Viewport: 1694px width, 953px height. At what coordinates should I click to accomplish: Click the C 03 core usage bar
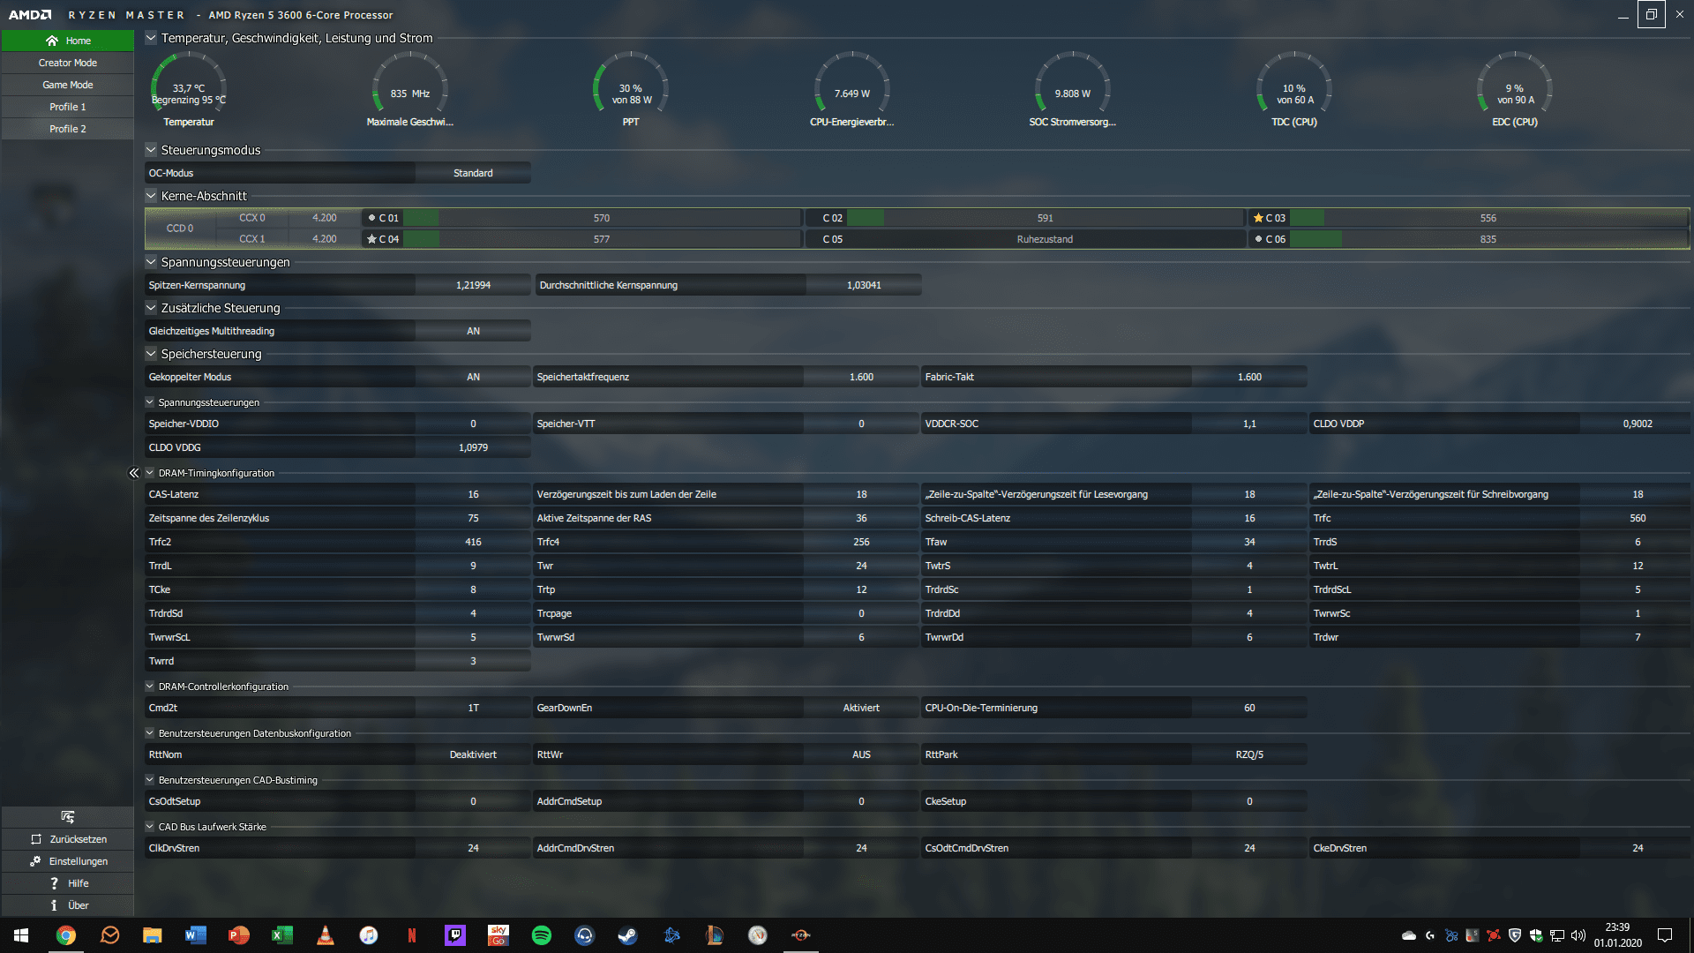point(1488,218)
